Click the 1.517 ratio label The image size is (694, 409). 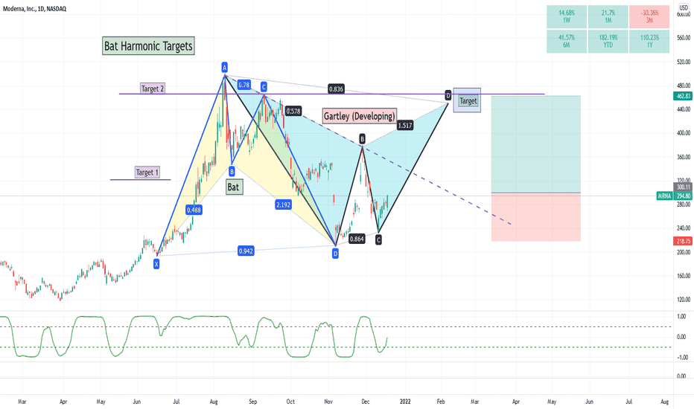click(x=405, y=125)
